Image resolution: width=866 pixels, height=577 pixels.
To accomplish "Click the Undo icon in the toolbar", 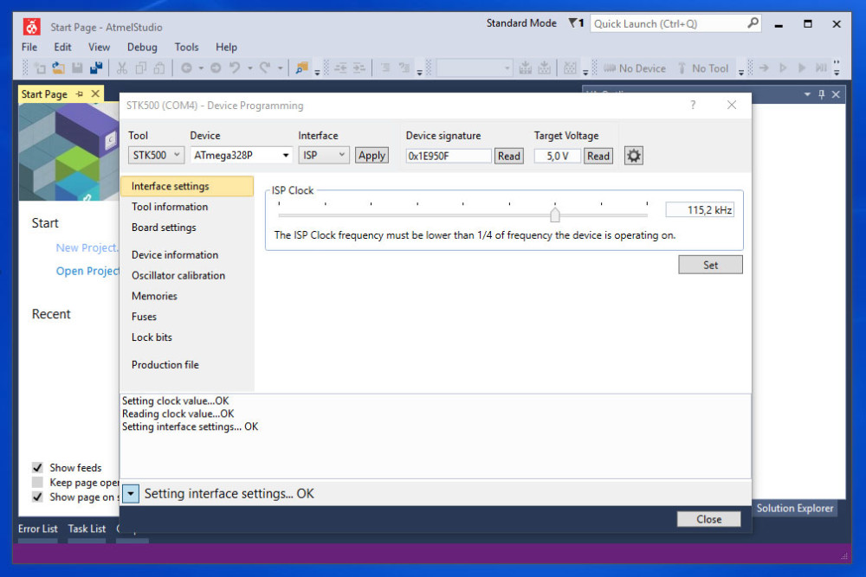I will [235, 67].
